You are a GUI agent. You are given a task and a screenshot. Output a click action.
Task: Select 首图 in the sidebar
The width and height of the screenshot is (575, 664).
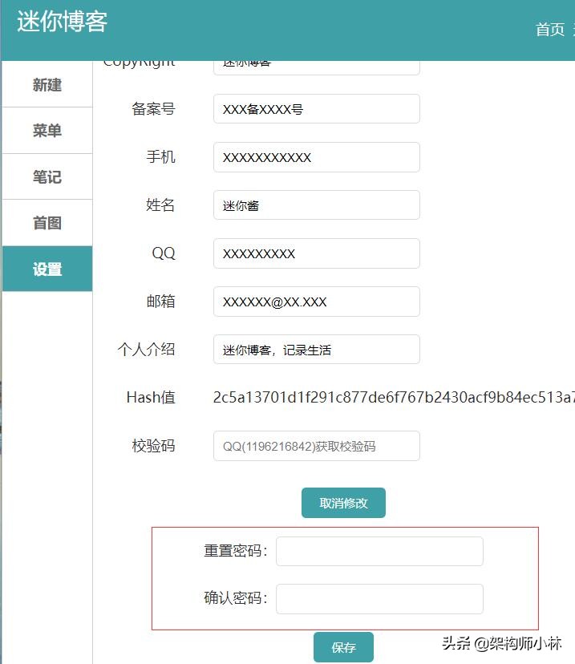(x=47, y=223)
